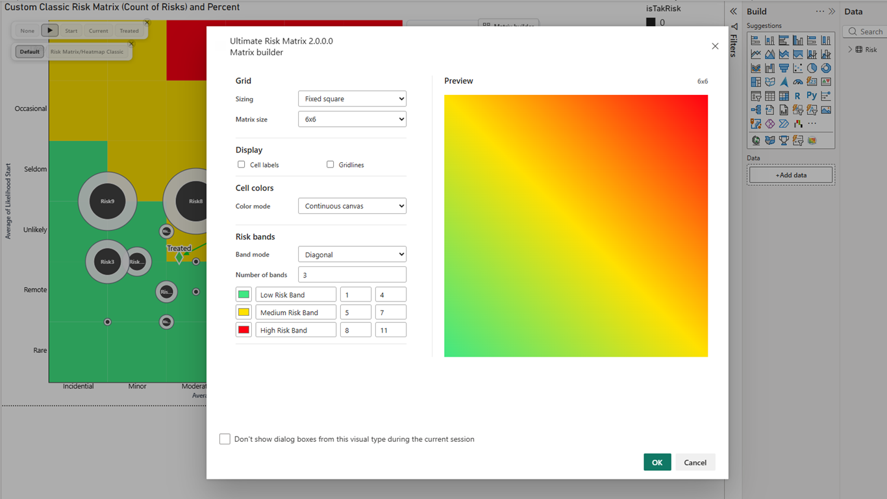Image resolution: width=887 pixels, height=499 pixels.
Task: Toggle the Start state button
Action: 71,31
